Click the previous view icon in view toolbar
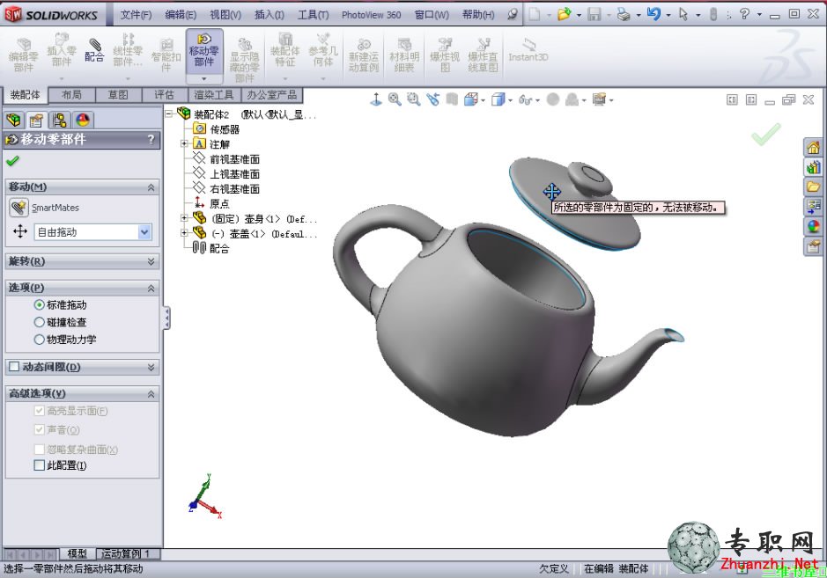 [433, 99]
